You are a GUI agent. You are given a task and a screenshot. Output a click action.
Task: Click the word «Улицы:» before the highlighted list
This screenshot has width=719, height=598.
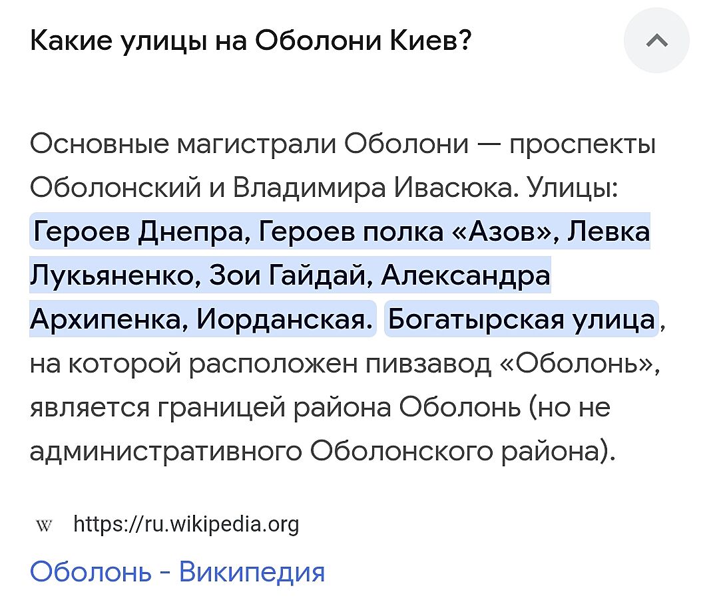click(572, 188)
